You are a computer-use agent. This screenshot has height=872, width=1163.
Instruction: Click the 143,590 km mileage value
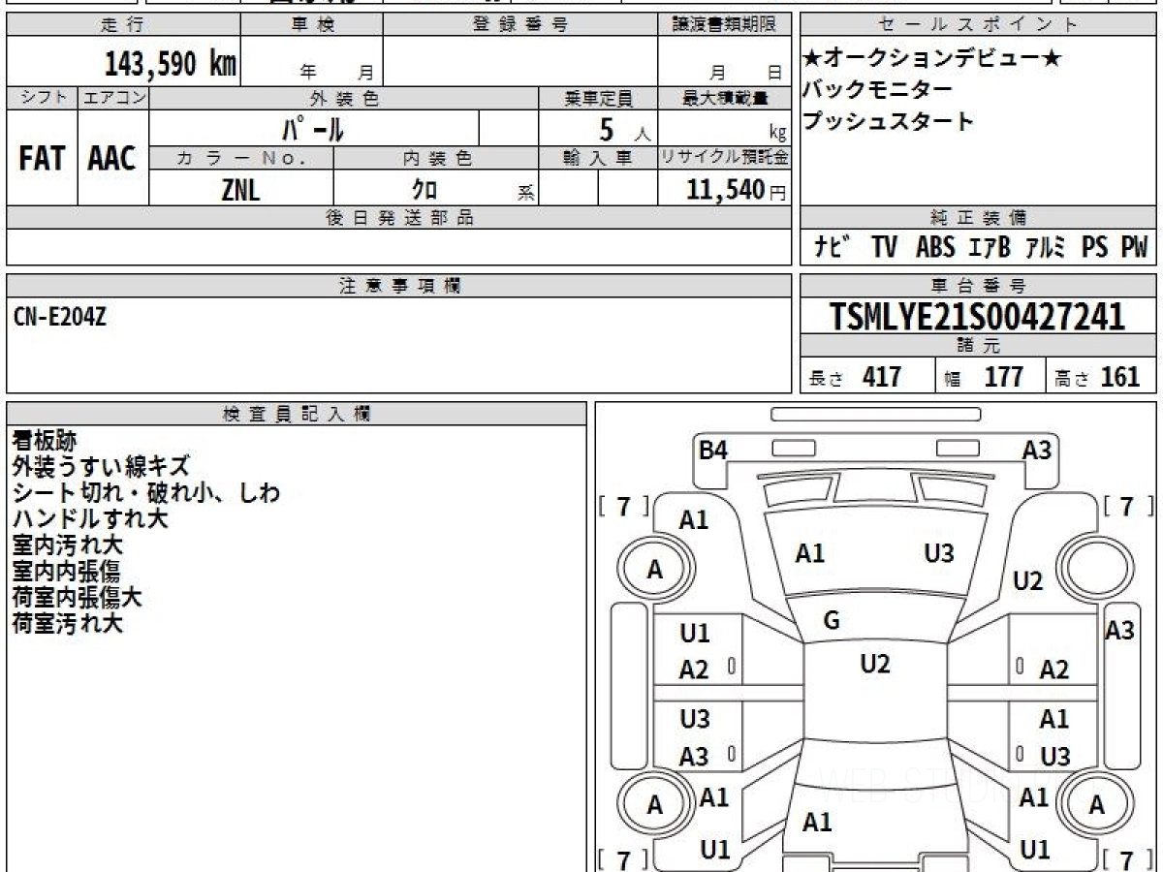click(171, 63)
